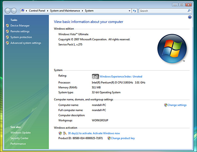Screen dimensions: 197x152
Task: Open Device Manager from Tasks pane
Action: coord(20,26)
